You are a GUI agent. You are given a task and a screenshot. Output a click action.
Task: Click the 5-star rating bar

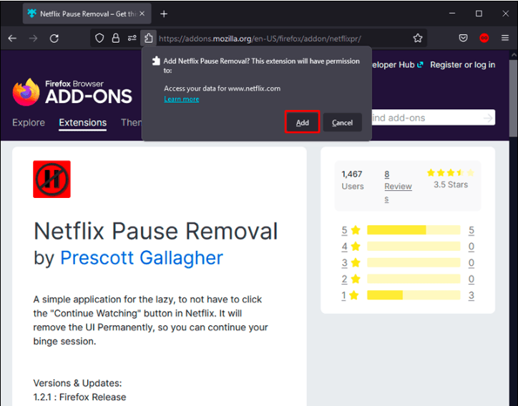pyautogui.click(x=414, y=230)
